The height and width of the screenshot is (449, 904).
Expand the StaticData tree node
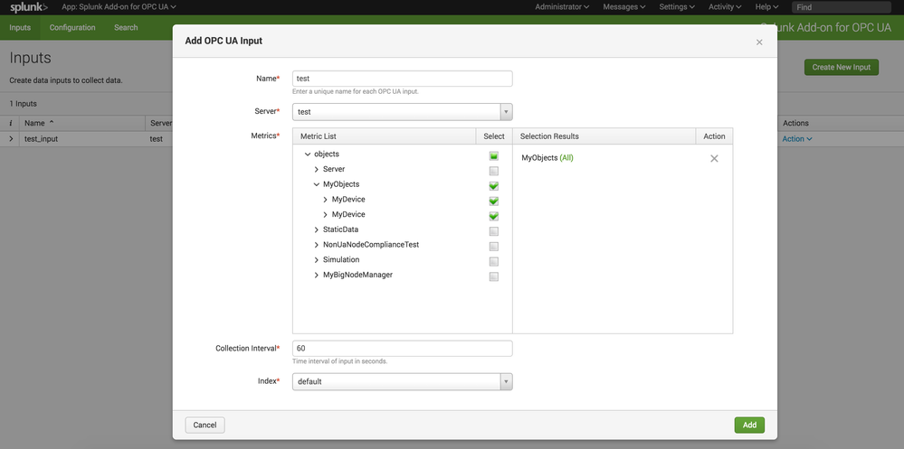click(317, 229)
